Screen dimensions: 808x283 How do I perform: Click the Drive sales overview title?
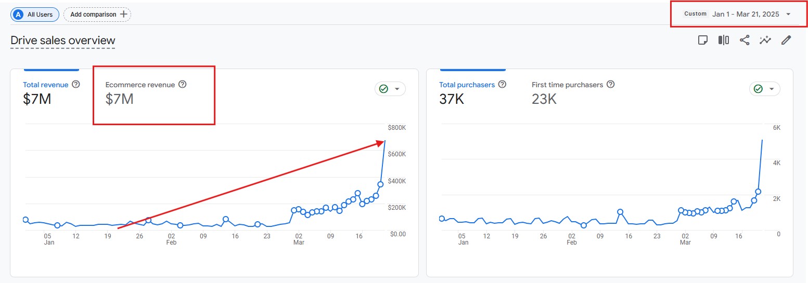point(63,41)
